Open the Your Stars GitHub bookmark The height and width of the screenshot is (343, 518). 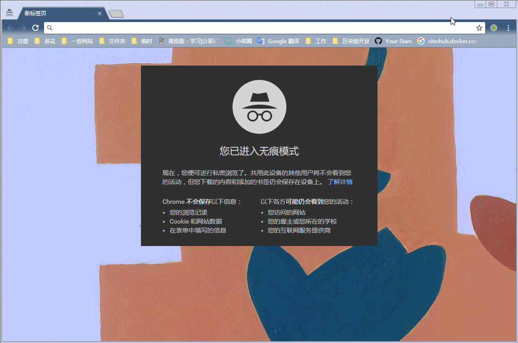393,41
